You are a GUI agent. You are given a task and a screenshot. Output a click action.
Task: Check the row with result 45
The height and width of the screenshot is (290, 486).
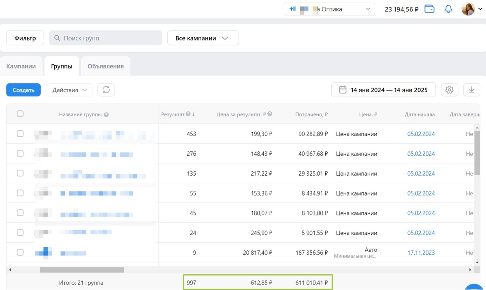20,213
